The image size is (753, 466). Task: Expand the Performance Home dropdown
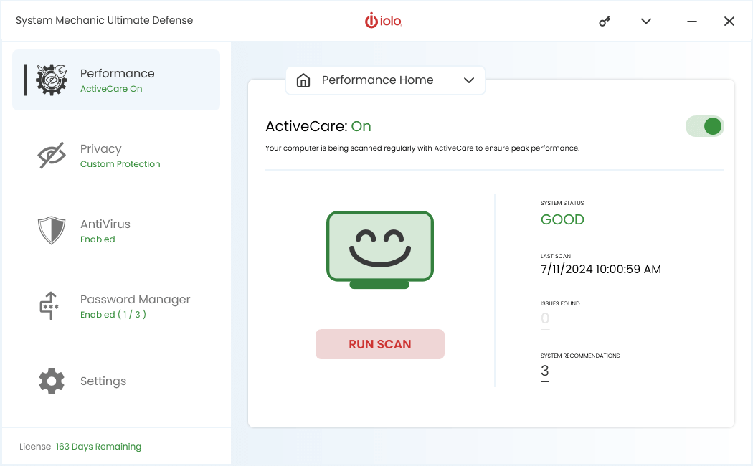[377, 80]
